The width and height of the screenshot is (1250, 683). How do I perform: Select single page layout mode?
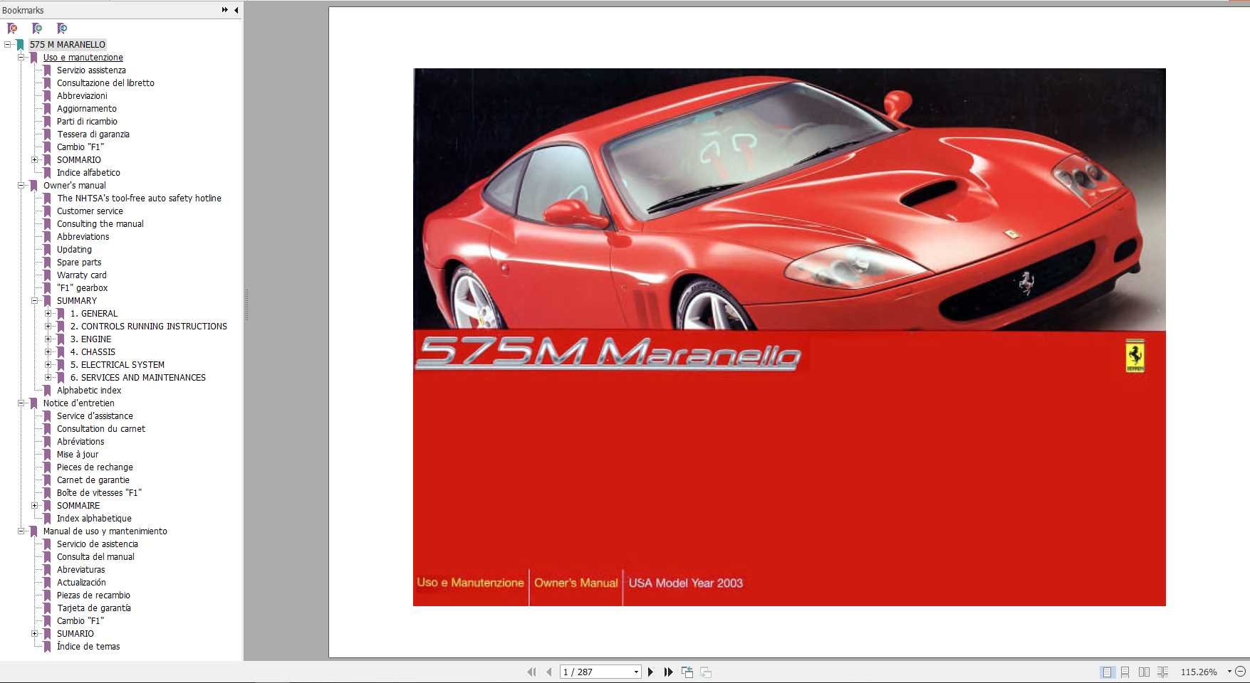[x=1107, y=672]
